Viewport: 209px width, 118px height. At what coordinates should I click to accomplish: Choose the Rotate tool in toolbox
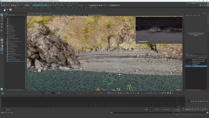2,27
